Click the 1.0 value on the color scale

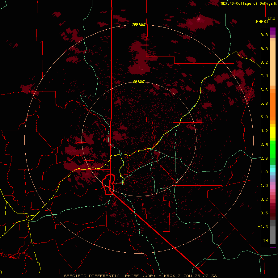coord(264,186)
